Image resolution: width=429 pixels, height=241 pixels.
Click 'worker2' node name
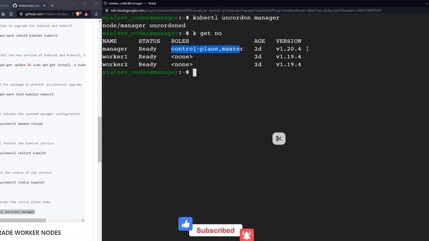pos(115,64)
